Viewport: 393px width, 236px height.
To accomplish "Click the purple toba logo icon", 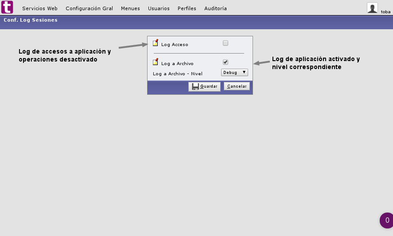I will [x=7, y=7].
